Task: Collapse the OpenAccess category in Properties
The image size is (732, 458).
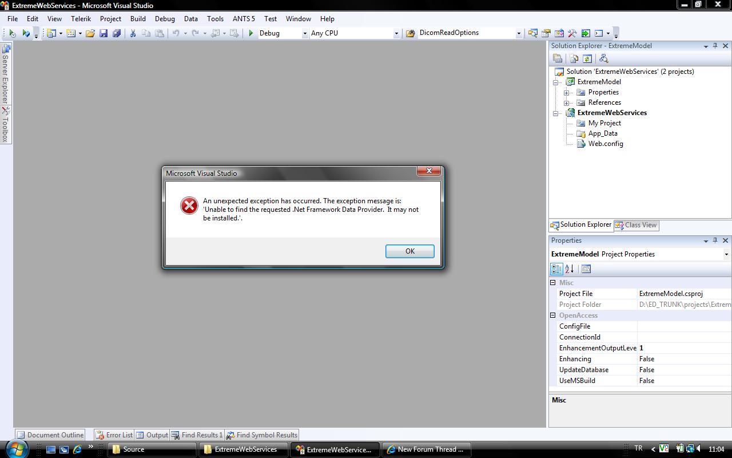Action: tap(553, 315)
